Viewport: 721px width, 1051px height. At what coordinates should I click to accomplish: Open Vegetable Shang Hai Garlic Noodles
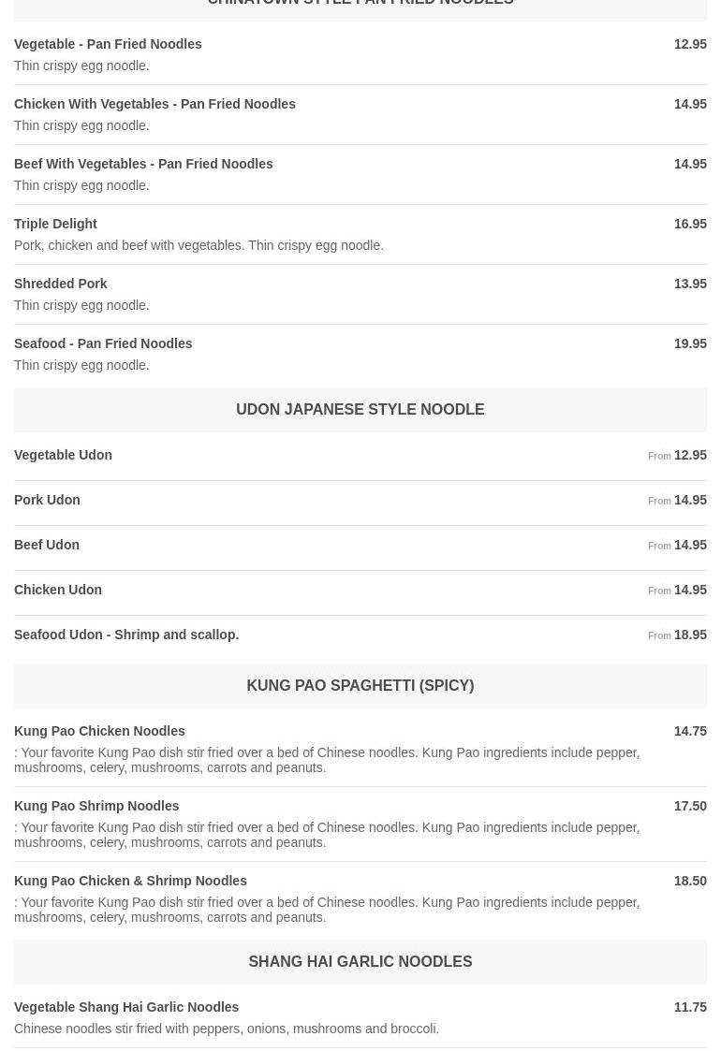126,1007
